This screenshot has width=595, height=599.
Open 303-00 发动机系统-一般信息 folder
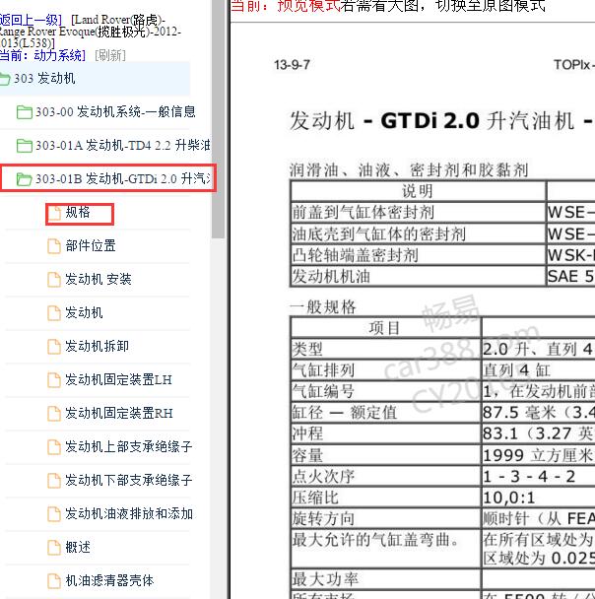pos(115,112)
